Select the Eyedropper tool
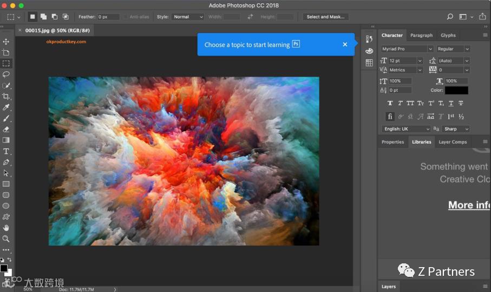This screenshot has height=292, width=491. click(x=6, y=107)
